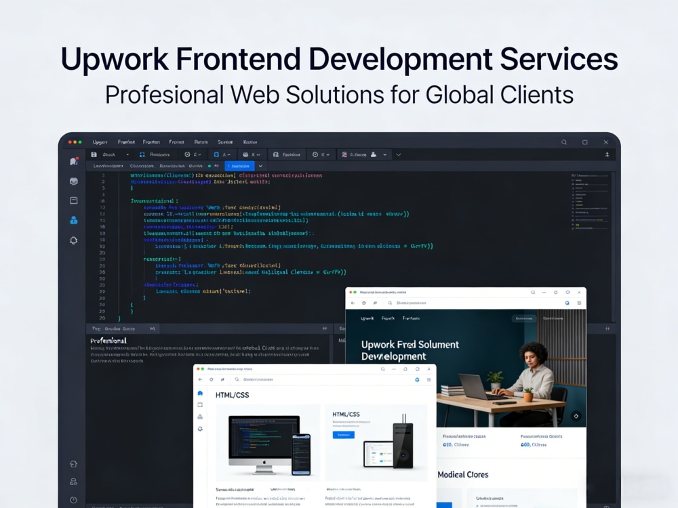This screenshot has width=678, height=508.
Task: Click the search magnifier in the editor title bar
Action: pos(564,142)
